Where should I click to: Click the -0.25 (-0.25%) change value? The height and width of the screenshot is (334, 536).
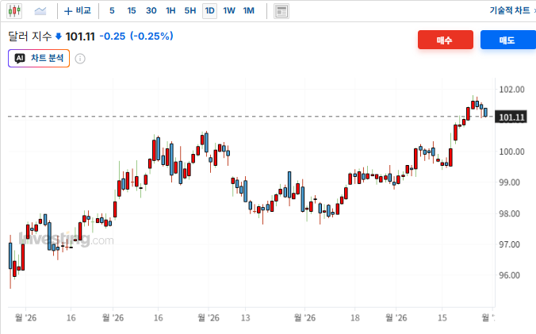[x=136, y=36]
